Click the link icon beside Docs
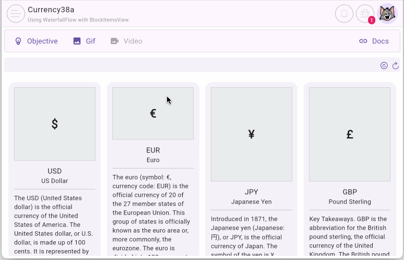 [363, 41]
